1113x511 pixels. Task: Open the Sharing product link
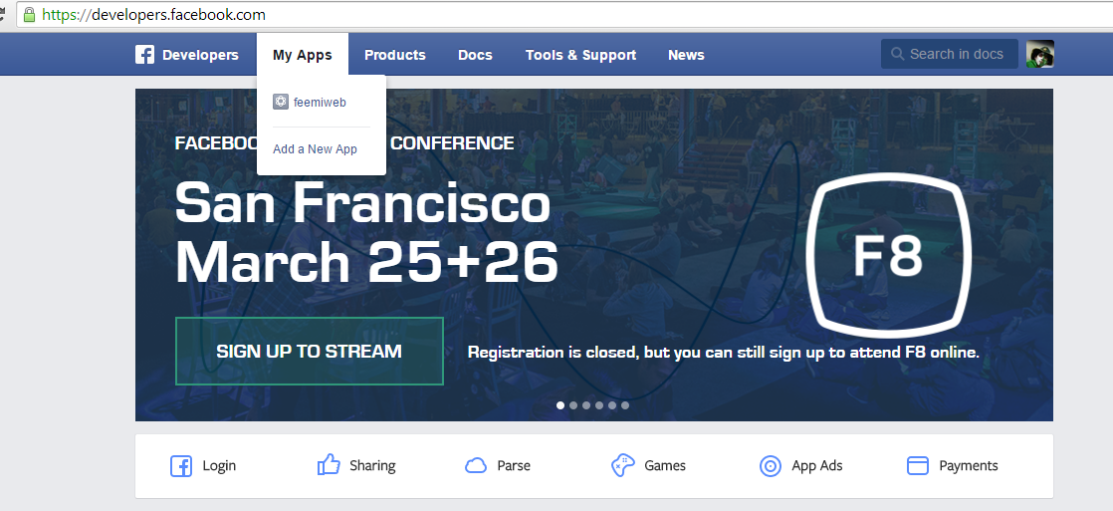click(372, 466)
